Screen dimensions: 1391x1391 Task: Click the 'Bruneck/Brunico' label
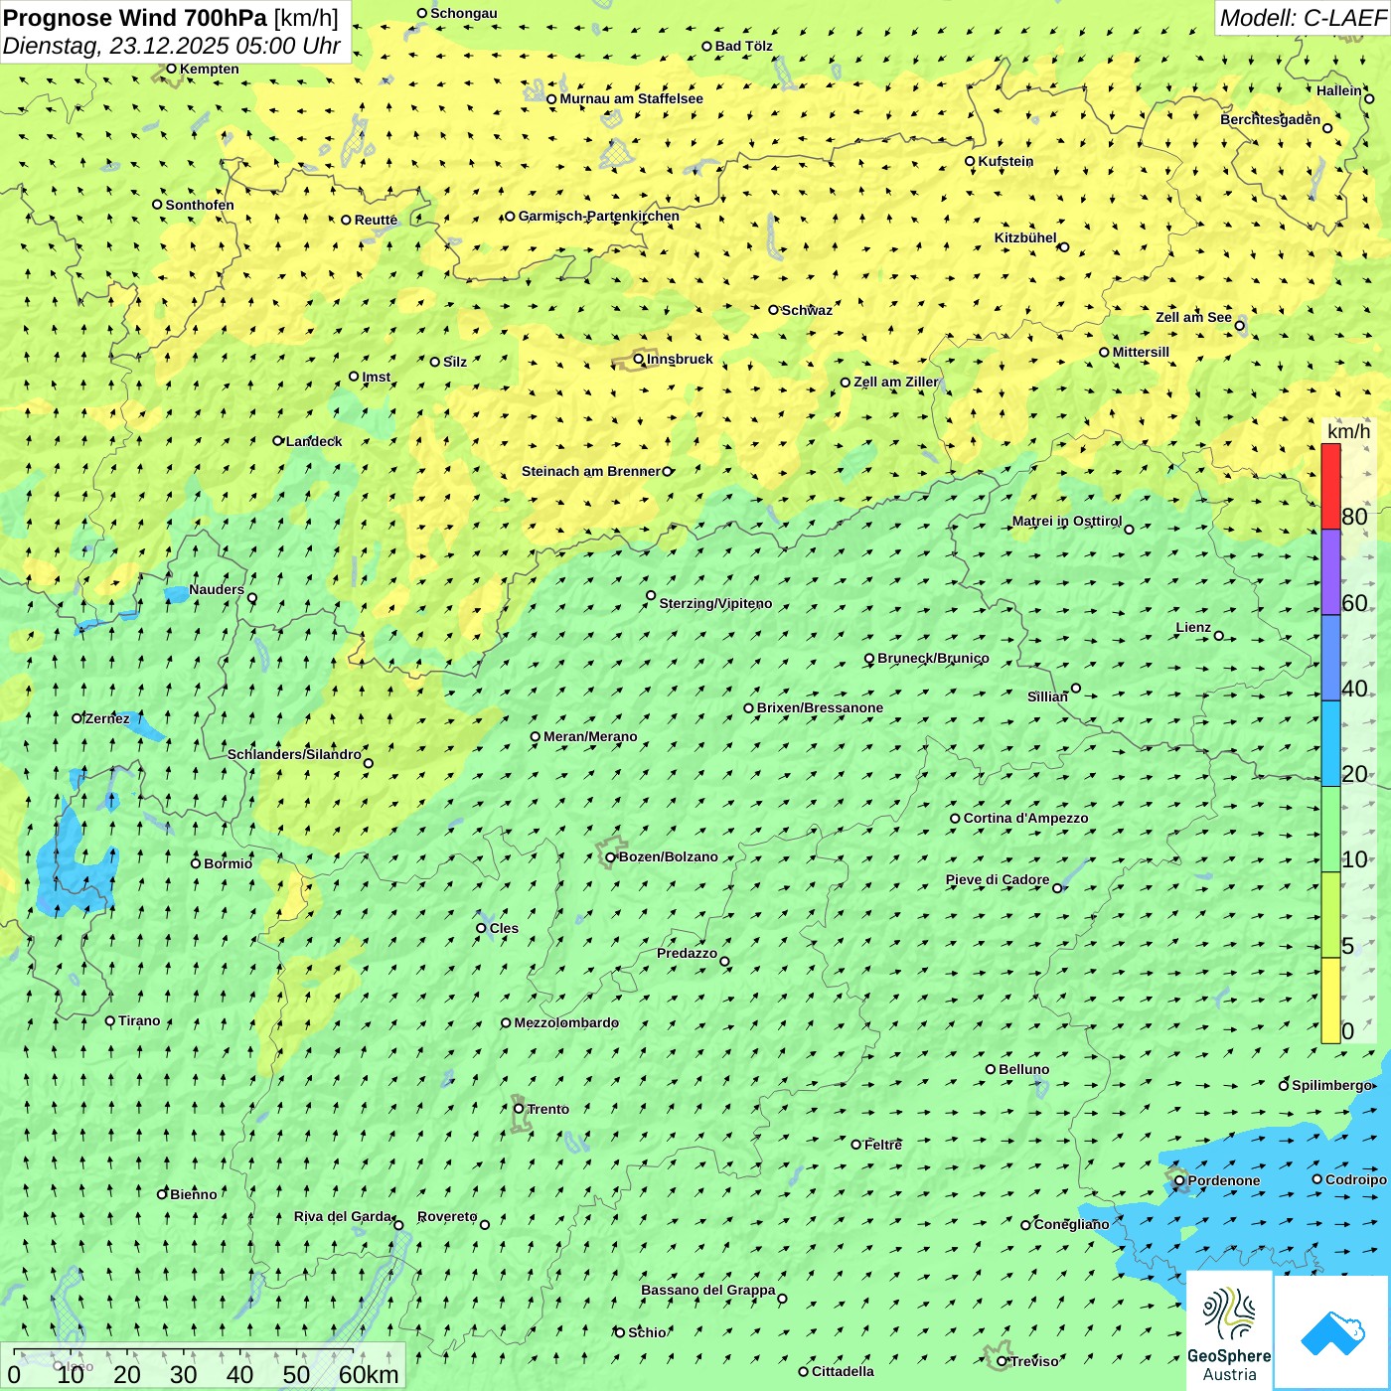click(933, 658)
